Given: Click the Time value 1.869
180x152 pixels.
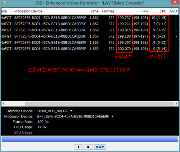Looking at the screenshot, I should click(x=94, y=30).
